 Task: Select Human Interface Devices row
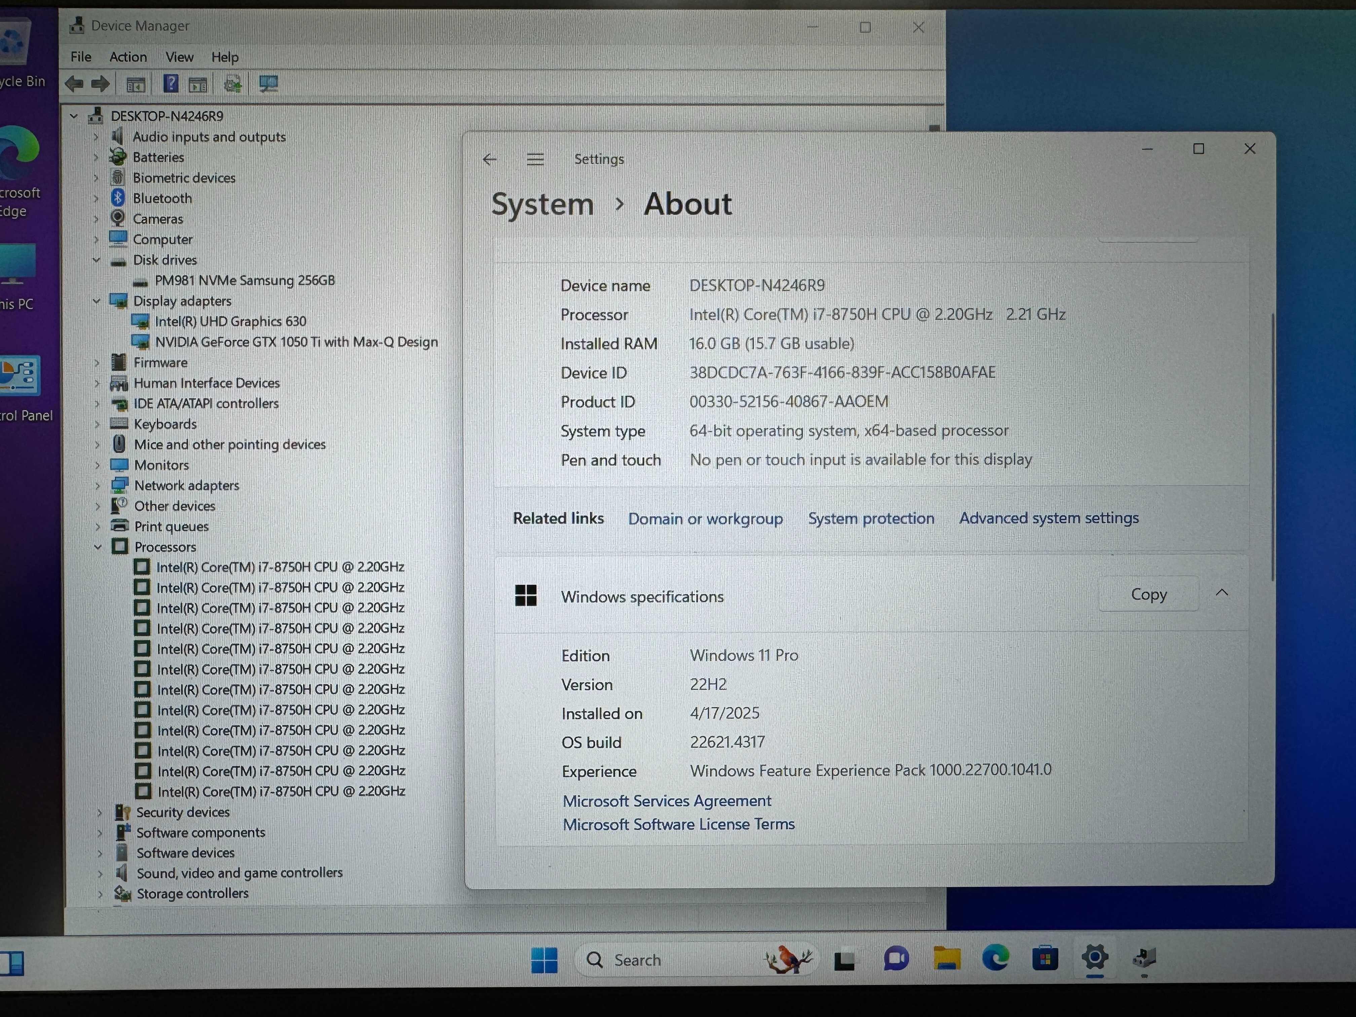click(x=206, y=383)
